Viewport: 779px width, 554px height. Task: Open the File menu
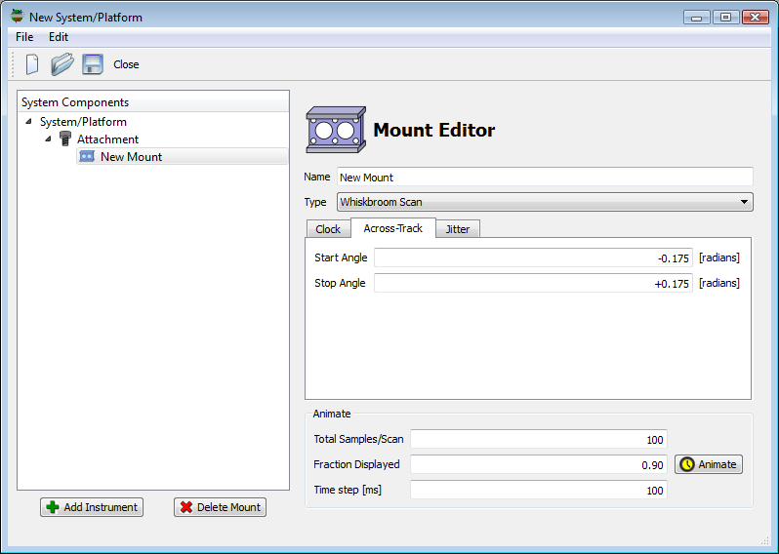(x=24, y=37)
